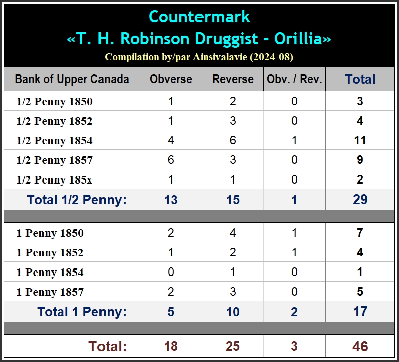Click the 'Total 1/2 Penny:' subtotal label

[x=76, y=200]
